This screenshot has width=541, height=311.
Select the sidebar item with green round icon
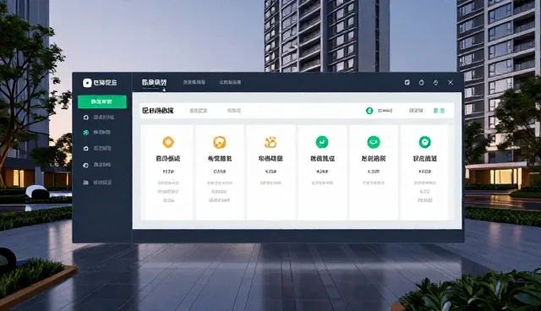pos(97,133)
